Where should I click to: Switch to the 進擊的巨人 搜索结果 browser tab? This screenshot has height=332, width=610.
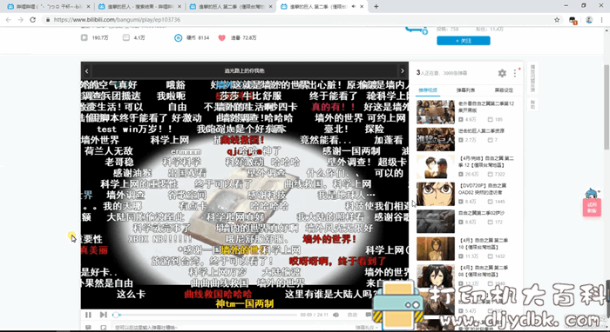(x=140, y=7)
